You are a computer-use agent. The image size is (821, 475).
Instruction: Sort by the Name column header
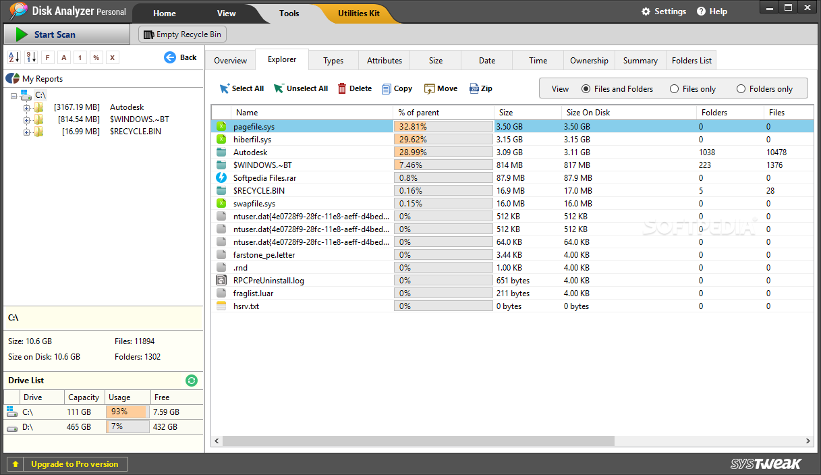pos(312,113)
